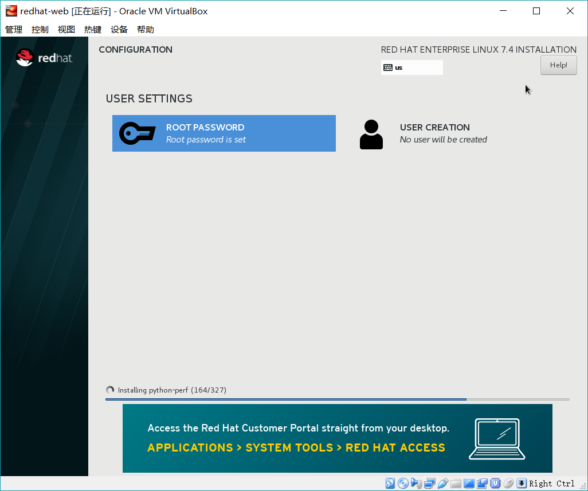Click the installation progress bar
The image size is (588, 491).
[338, 399]
